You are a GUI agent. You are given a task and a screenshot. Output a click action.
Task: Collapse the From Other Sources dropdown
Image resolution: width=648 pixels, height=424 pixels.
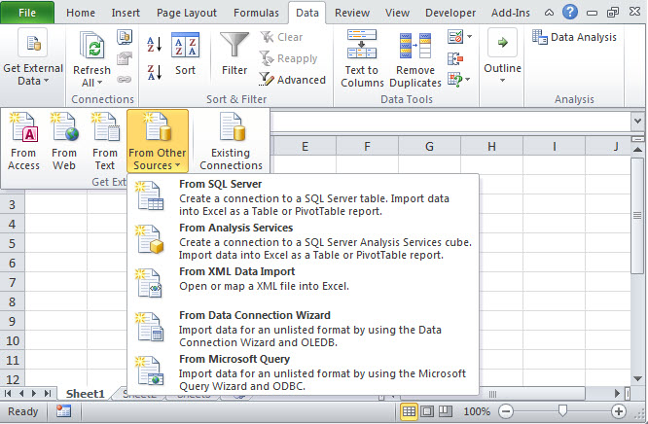pyautogui.click(x=158, y=141)
